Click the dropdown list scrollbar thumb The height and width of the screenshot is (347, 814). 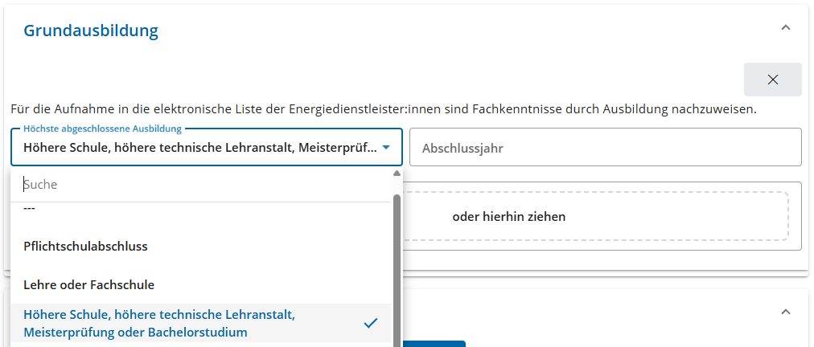tap(396, 265)
